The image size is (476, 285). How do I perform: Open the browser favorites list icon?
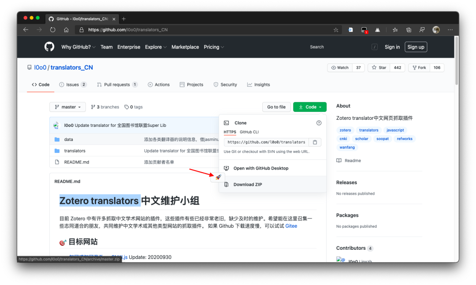click(395, 30)
